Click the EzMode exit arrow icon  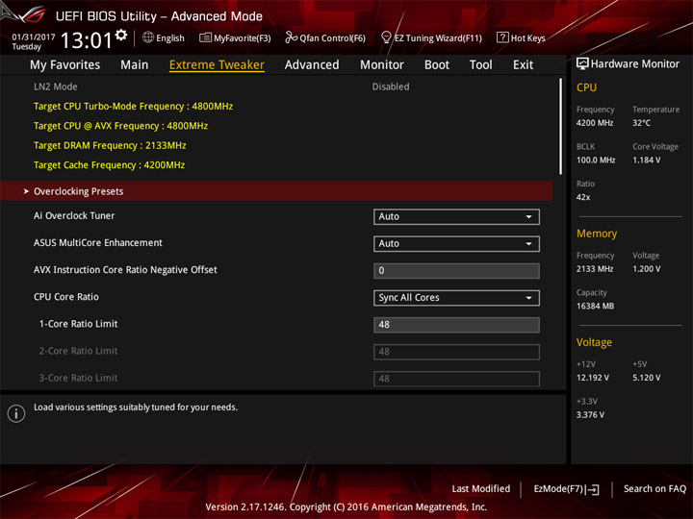coord(593,489)
